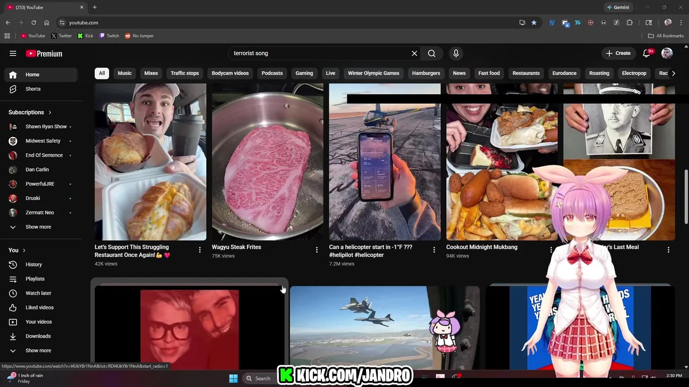Show more subscriptions
The height and width of the screenshot is (387, 689).
coord(41,227)
